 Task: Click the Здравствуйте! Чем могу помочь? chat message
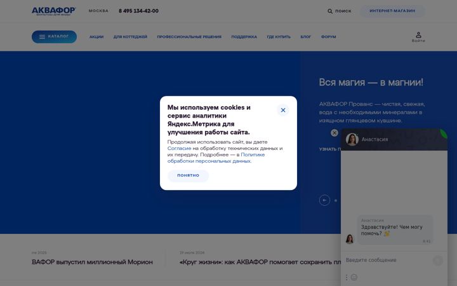pyautogui.click(x=392, y=230)
